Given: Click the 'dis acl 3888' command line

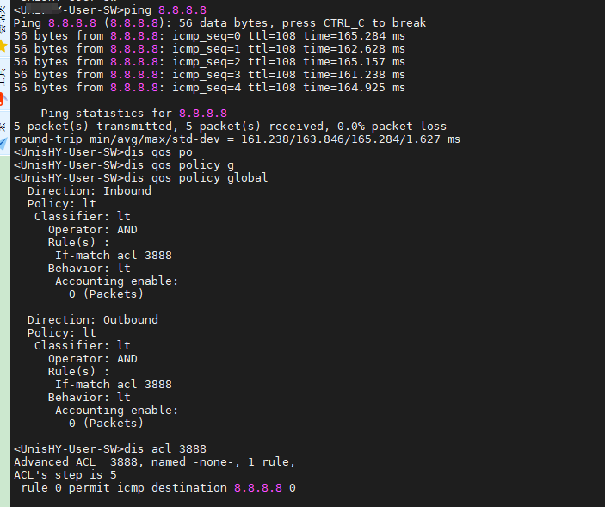Looking at the screenshot, I should 109,448.
